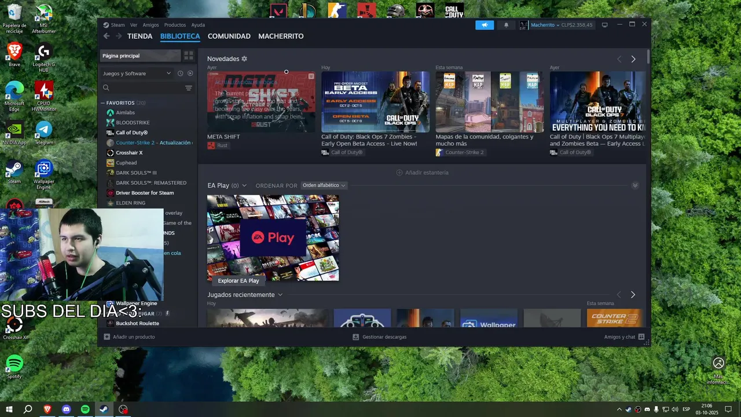Open Aimlabs in favorites list

click(x=126, y=112)
